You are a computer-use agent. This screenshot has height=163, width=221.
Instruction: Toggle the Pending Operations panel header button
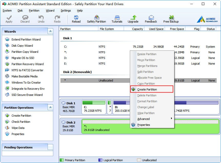[50, 147]
